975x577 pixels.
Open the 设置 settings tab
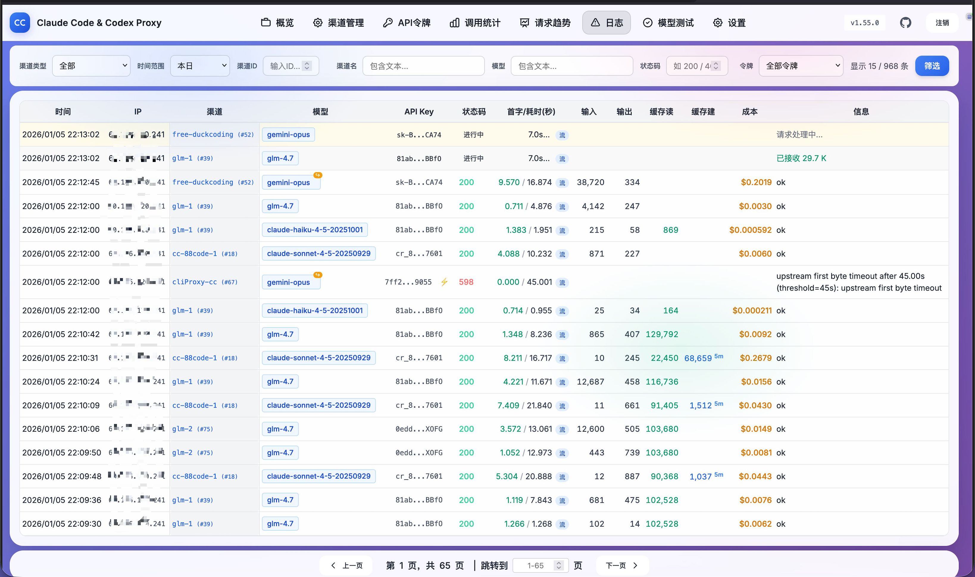(x=729, y=23)
